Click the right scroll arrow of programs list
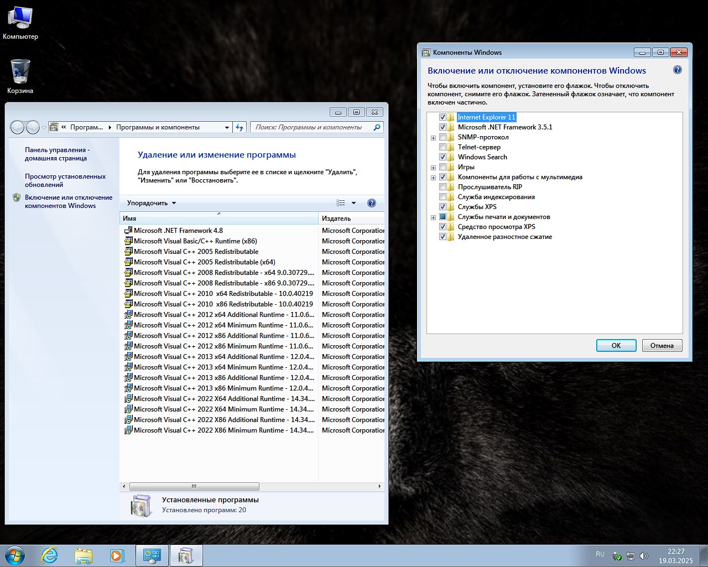The image size is (708, 567). 379,487
